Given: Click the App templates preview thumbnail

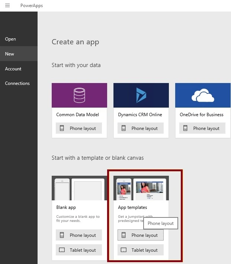Looking at the screenshot, I should point(141,188).
